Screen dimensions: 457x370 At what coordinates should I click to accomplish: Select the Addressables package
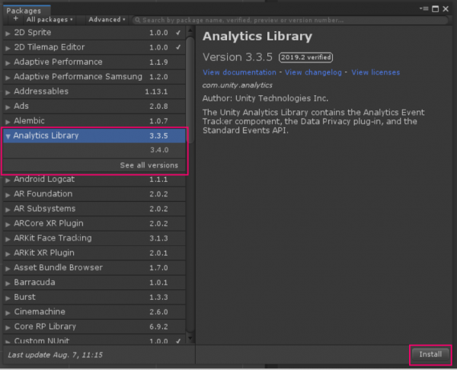[x=94, y=91]
